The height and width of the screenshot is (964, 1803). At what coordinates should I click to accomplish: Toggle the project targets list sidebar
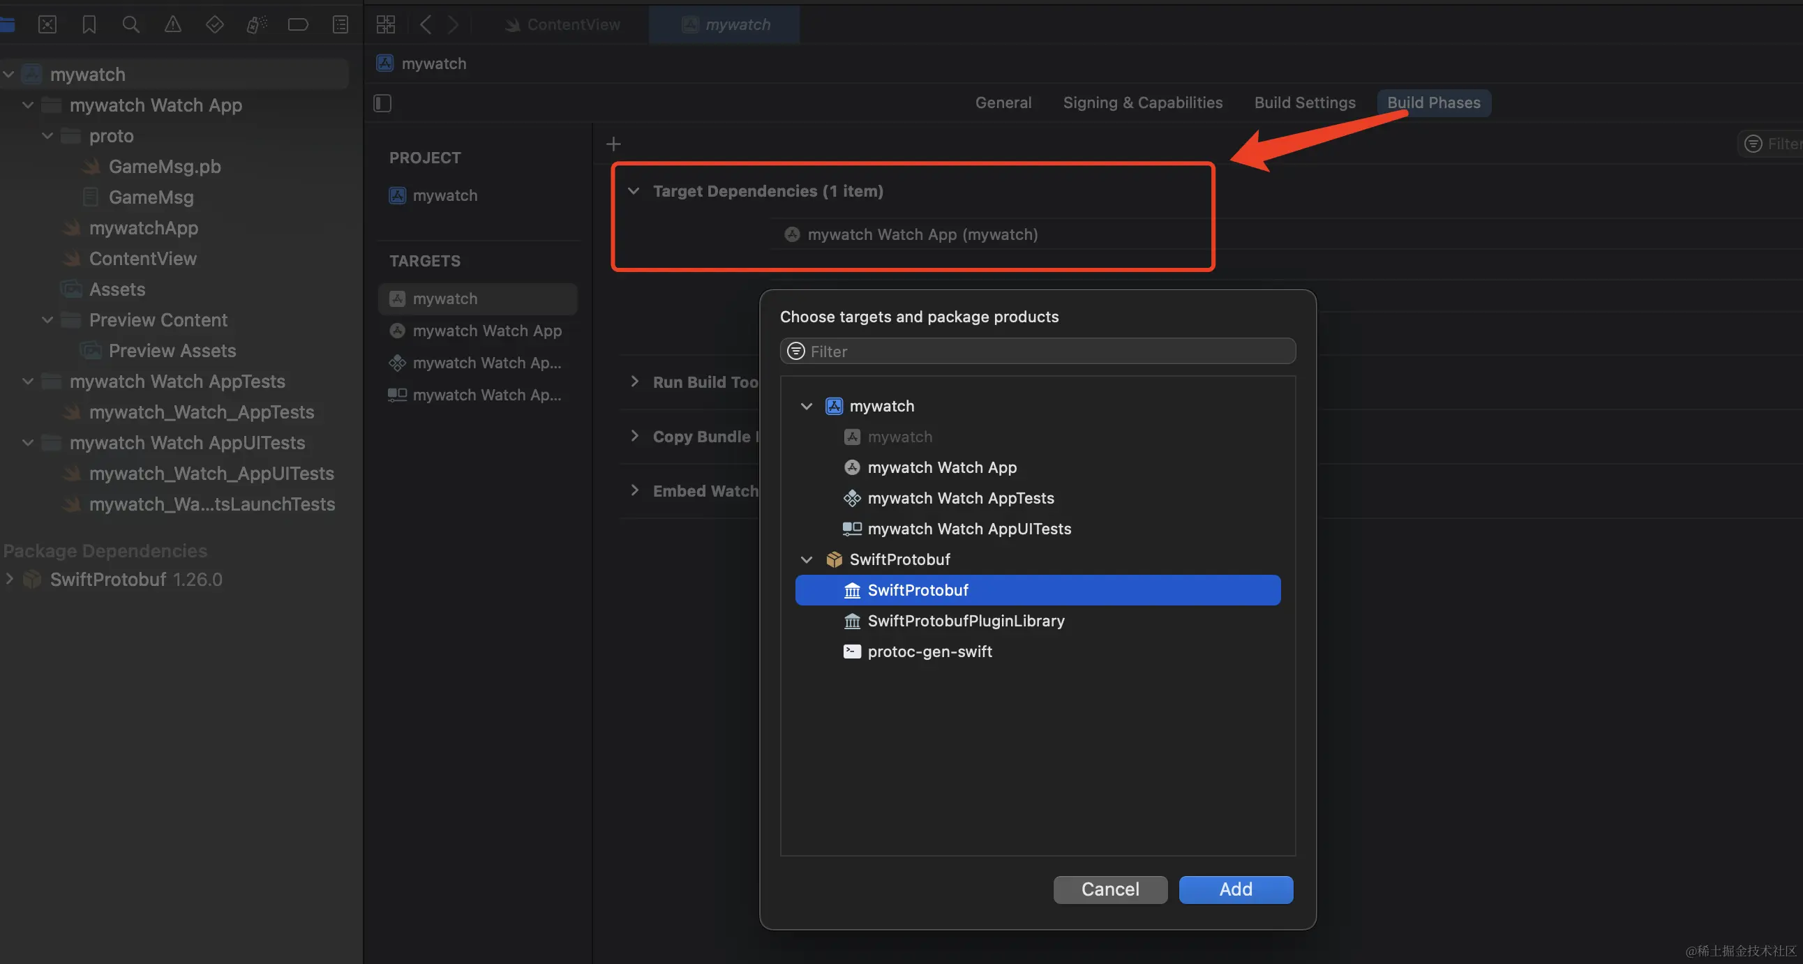pos(382,103)
